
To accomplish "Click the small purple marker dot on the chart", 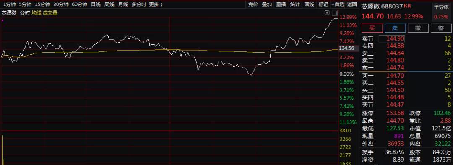I will pos(3,20).
